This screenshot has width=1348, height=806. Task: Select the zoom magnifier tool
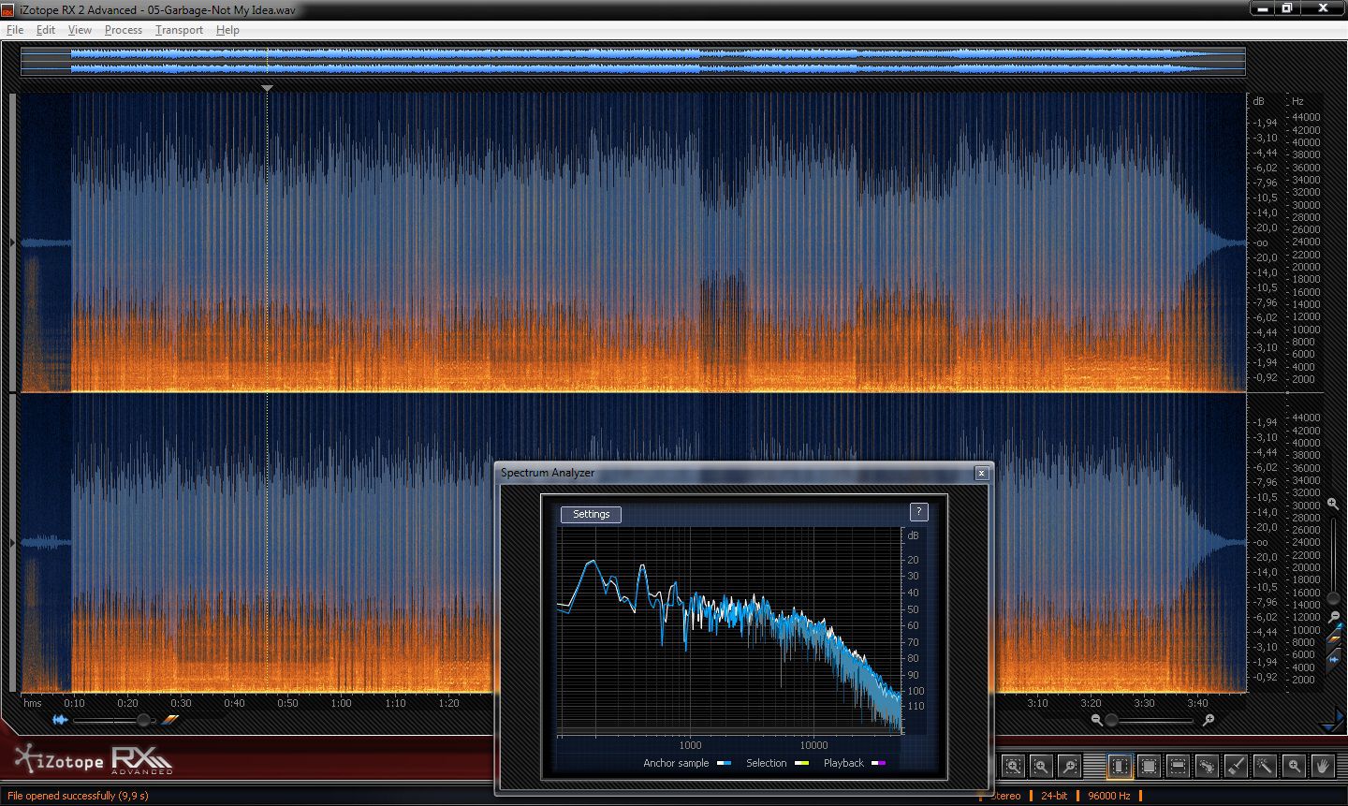coord(1294,766)
